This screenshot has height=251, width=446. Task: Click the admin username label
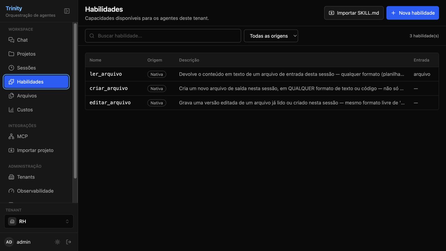[23, 242]
